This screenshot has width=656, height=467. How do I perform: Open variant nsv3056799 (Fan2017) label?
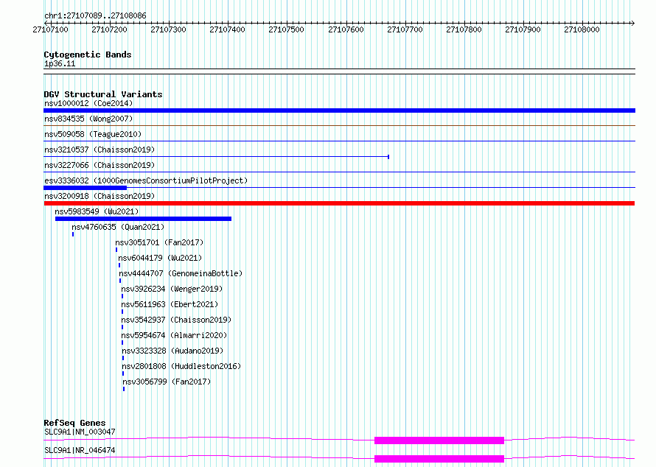pos(167,382)
